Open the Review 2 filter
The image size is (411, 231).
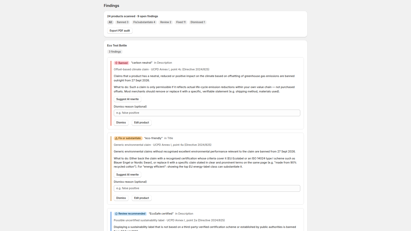pyautogui.click(x=166, y=22)
